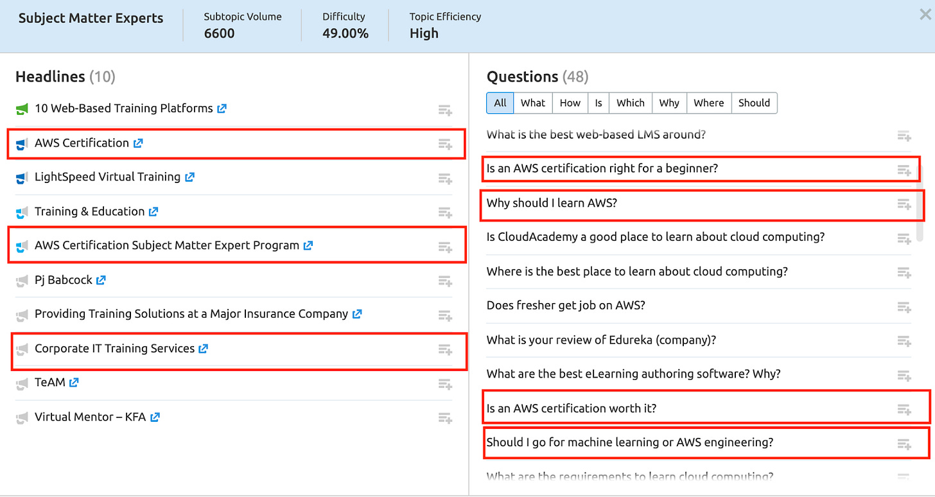The height and width of the screenshot is (497, 935).
Task: Click the Difficulty value 49.00%
Action: coord(345,33)
